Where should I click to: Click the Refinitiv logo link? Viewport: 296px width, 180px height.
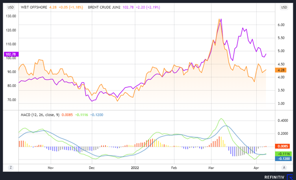pyautogui.click(x=279, y=177)
